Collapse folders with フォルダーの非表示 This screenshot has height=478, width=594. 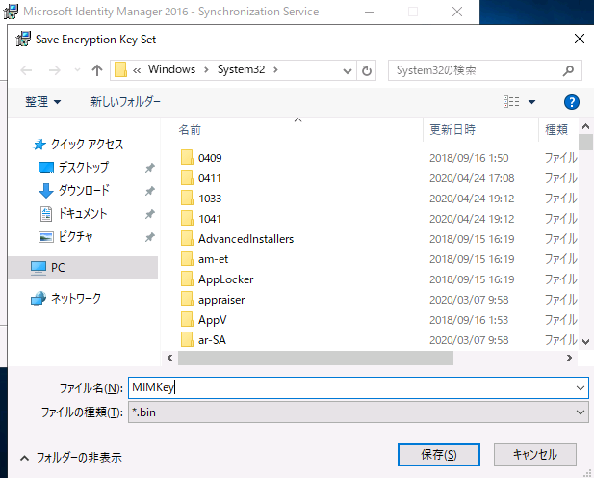coord(71,458)
